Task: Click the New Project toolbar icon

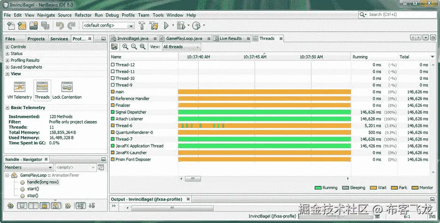Action: coord(22,25)
